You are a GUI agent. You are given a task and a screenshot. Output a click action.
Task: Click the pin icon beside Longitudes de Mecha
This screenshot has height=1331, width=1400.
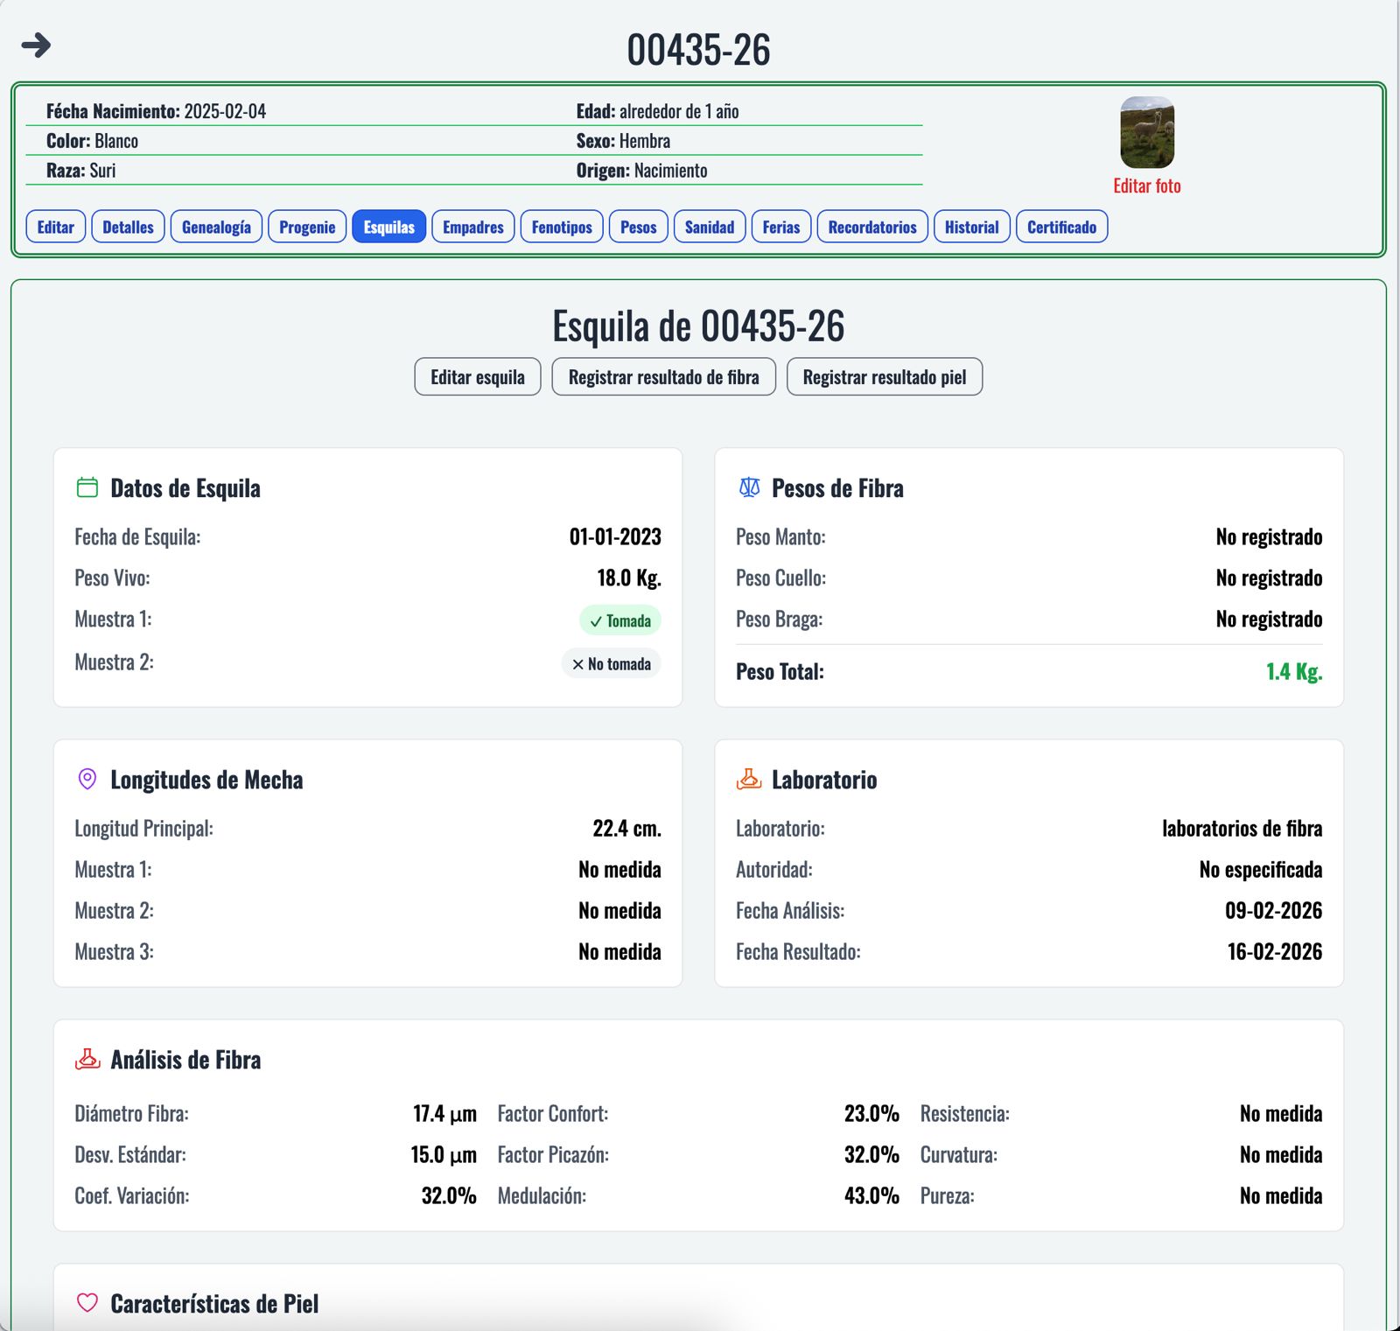coord(87,779)
